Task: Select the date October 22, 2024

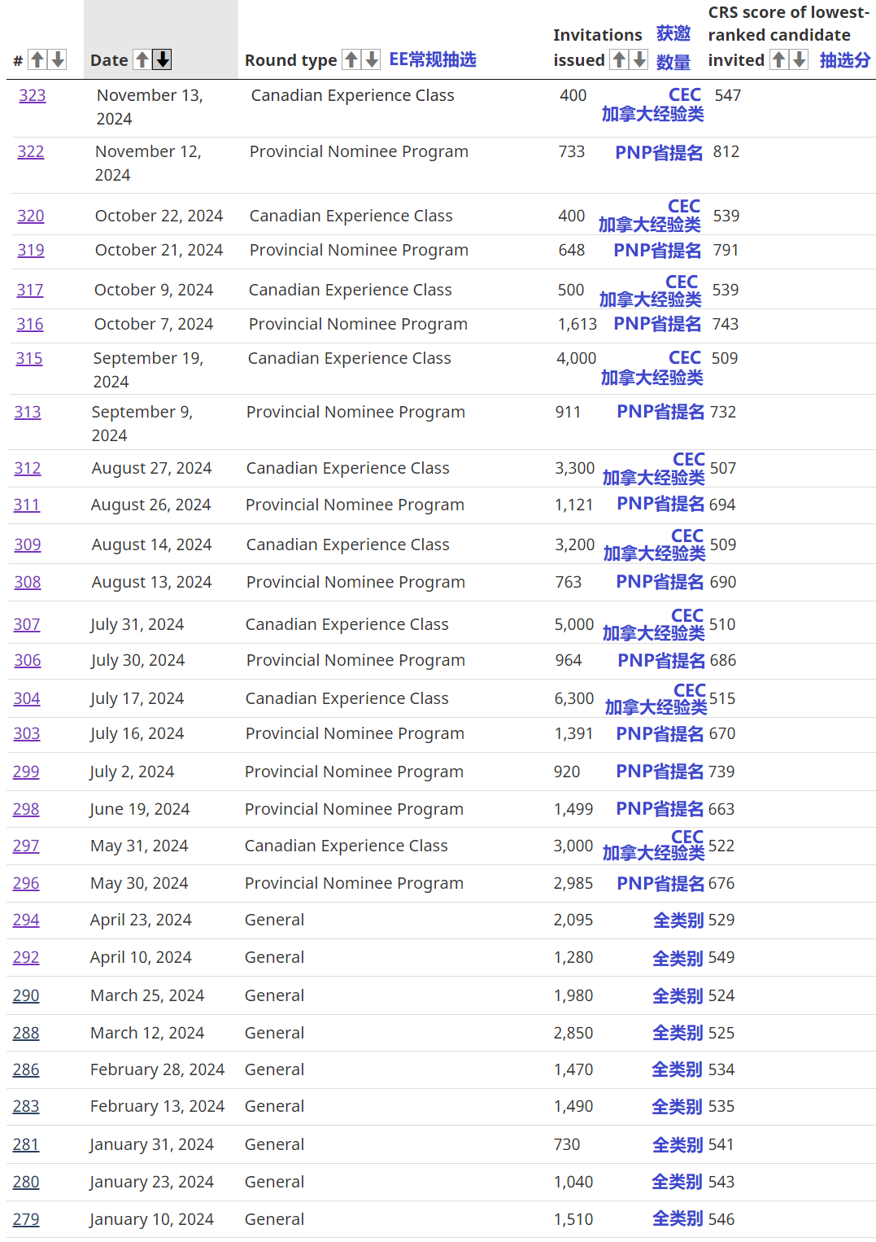Action: click(159, 216)
